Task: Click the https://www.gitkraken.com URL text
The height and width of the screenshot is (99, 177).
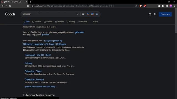Action: 32,41
